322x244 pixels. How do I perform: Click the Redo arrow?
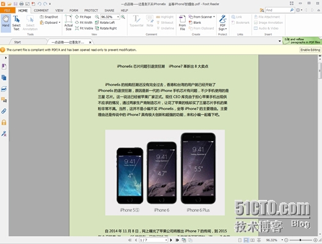pos(45,4)
